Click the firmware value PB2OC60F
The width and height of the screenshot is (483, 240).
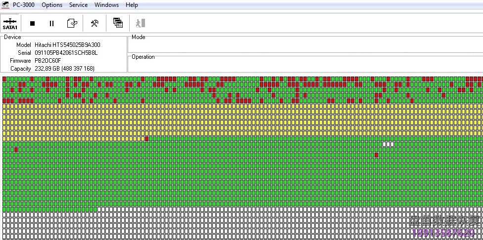pyautogui.click(x=48, y=61)
